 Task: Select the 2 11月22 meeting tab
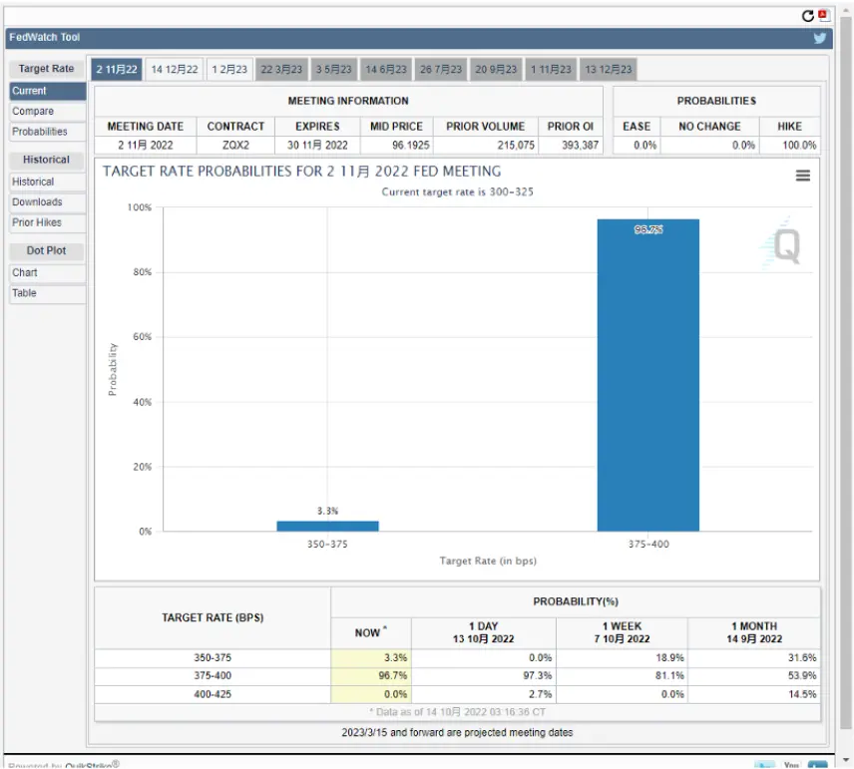click(117, 69)
